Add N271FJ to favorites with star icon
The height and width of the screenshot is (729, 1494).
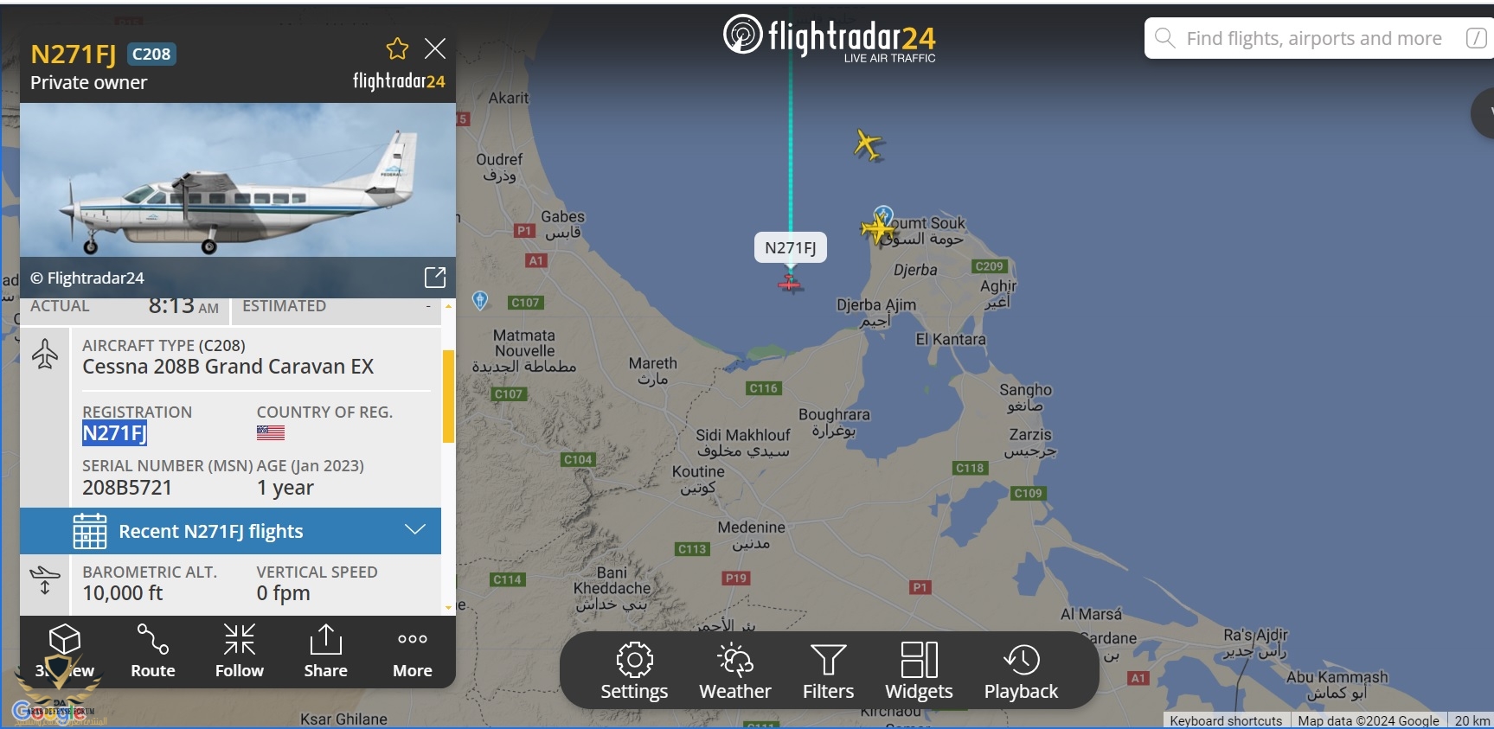click(397, 48)
